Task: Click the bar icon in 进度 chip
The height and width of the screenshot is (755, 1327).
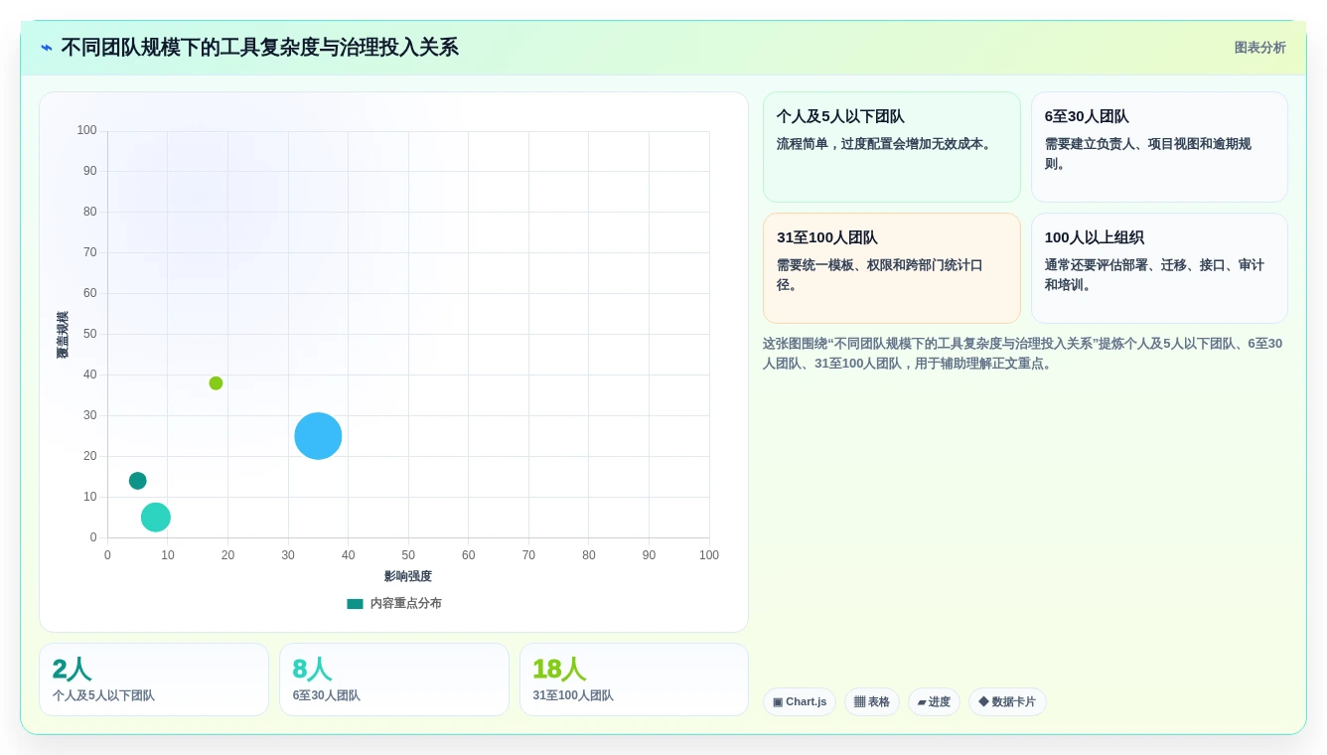Action: point(922,702)
